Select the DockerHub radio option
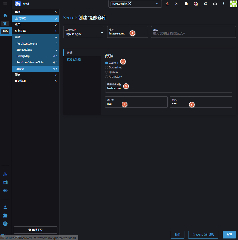238x240 pixels. (106, 67)
